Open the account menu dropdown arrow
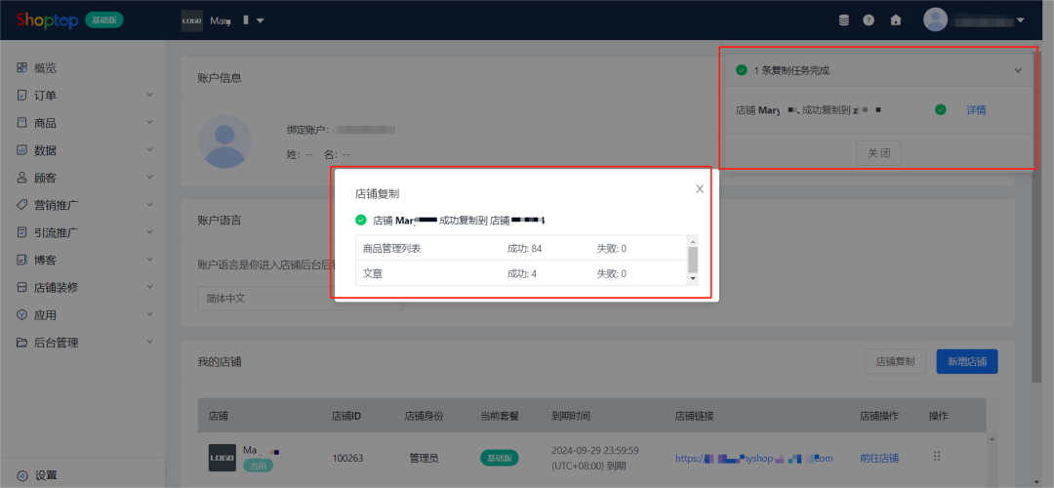Screen dimensions: 1054x488 pyautogui.click(x=1021, y=20)
